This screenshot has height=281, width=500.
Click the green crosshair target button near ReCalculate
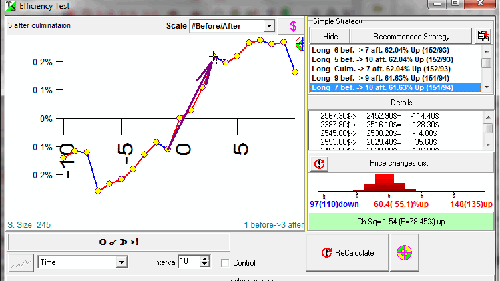coord(404,253)
